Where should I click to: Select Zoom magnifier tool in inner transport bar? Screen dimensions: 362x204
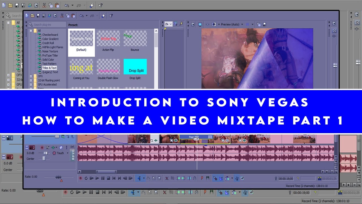(159, 178)
